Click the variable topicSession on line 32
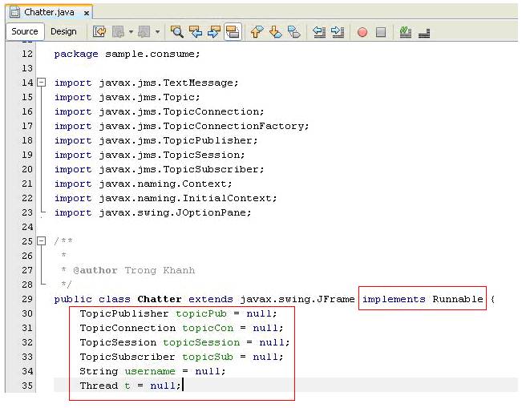522x408 pixels. (x=201, y=342)
